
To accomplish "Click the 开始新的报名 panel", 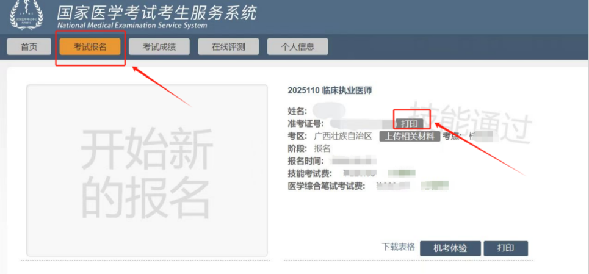I will tap(146, 170).
